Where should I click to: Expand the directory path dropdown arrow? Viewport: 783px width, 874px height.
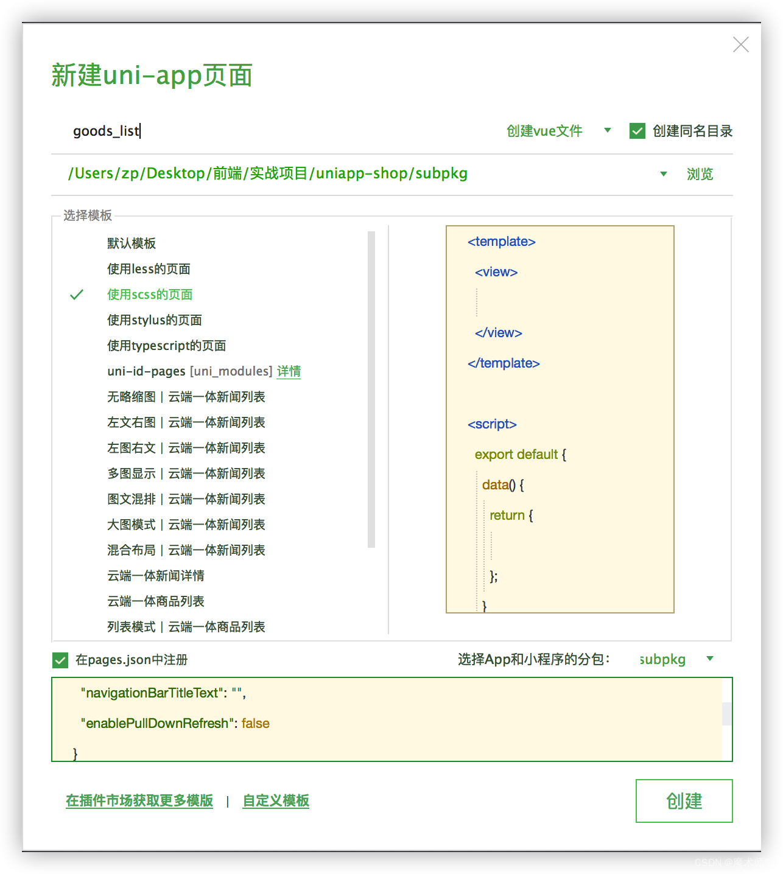click(x=663, y=174)
